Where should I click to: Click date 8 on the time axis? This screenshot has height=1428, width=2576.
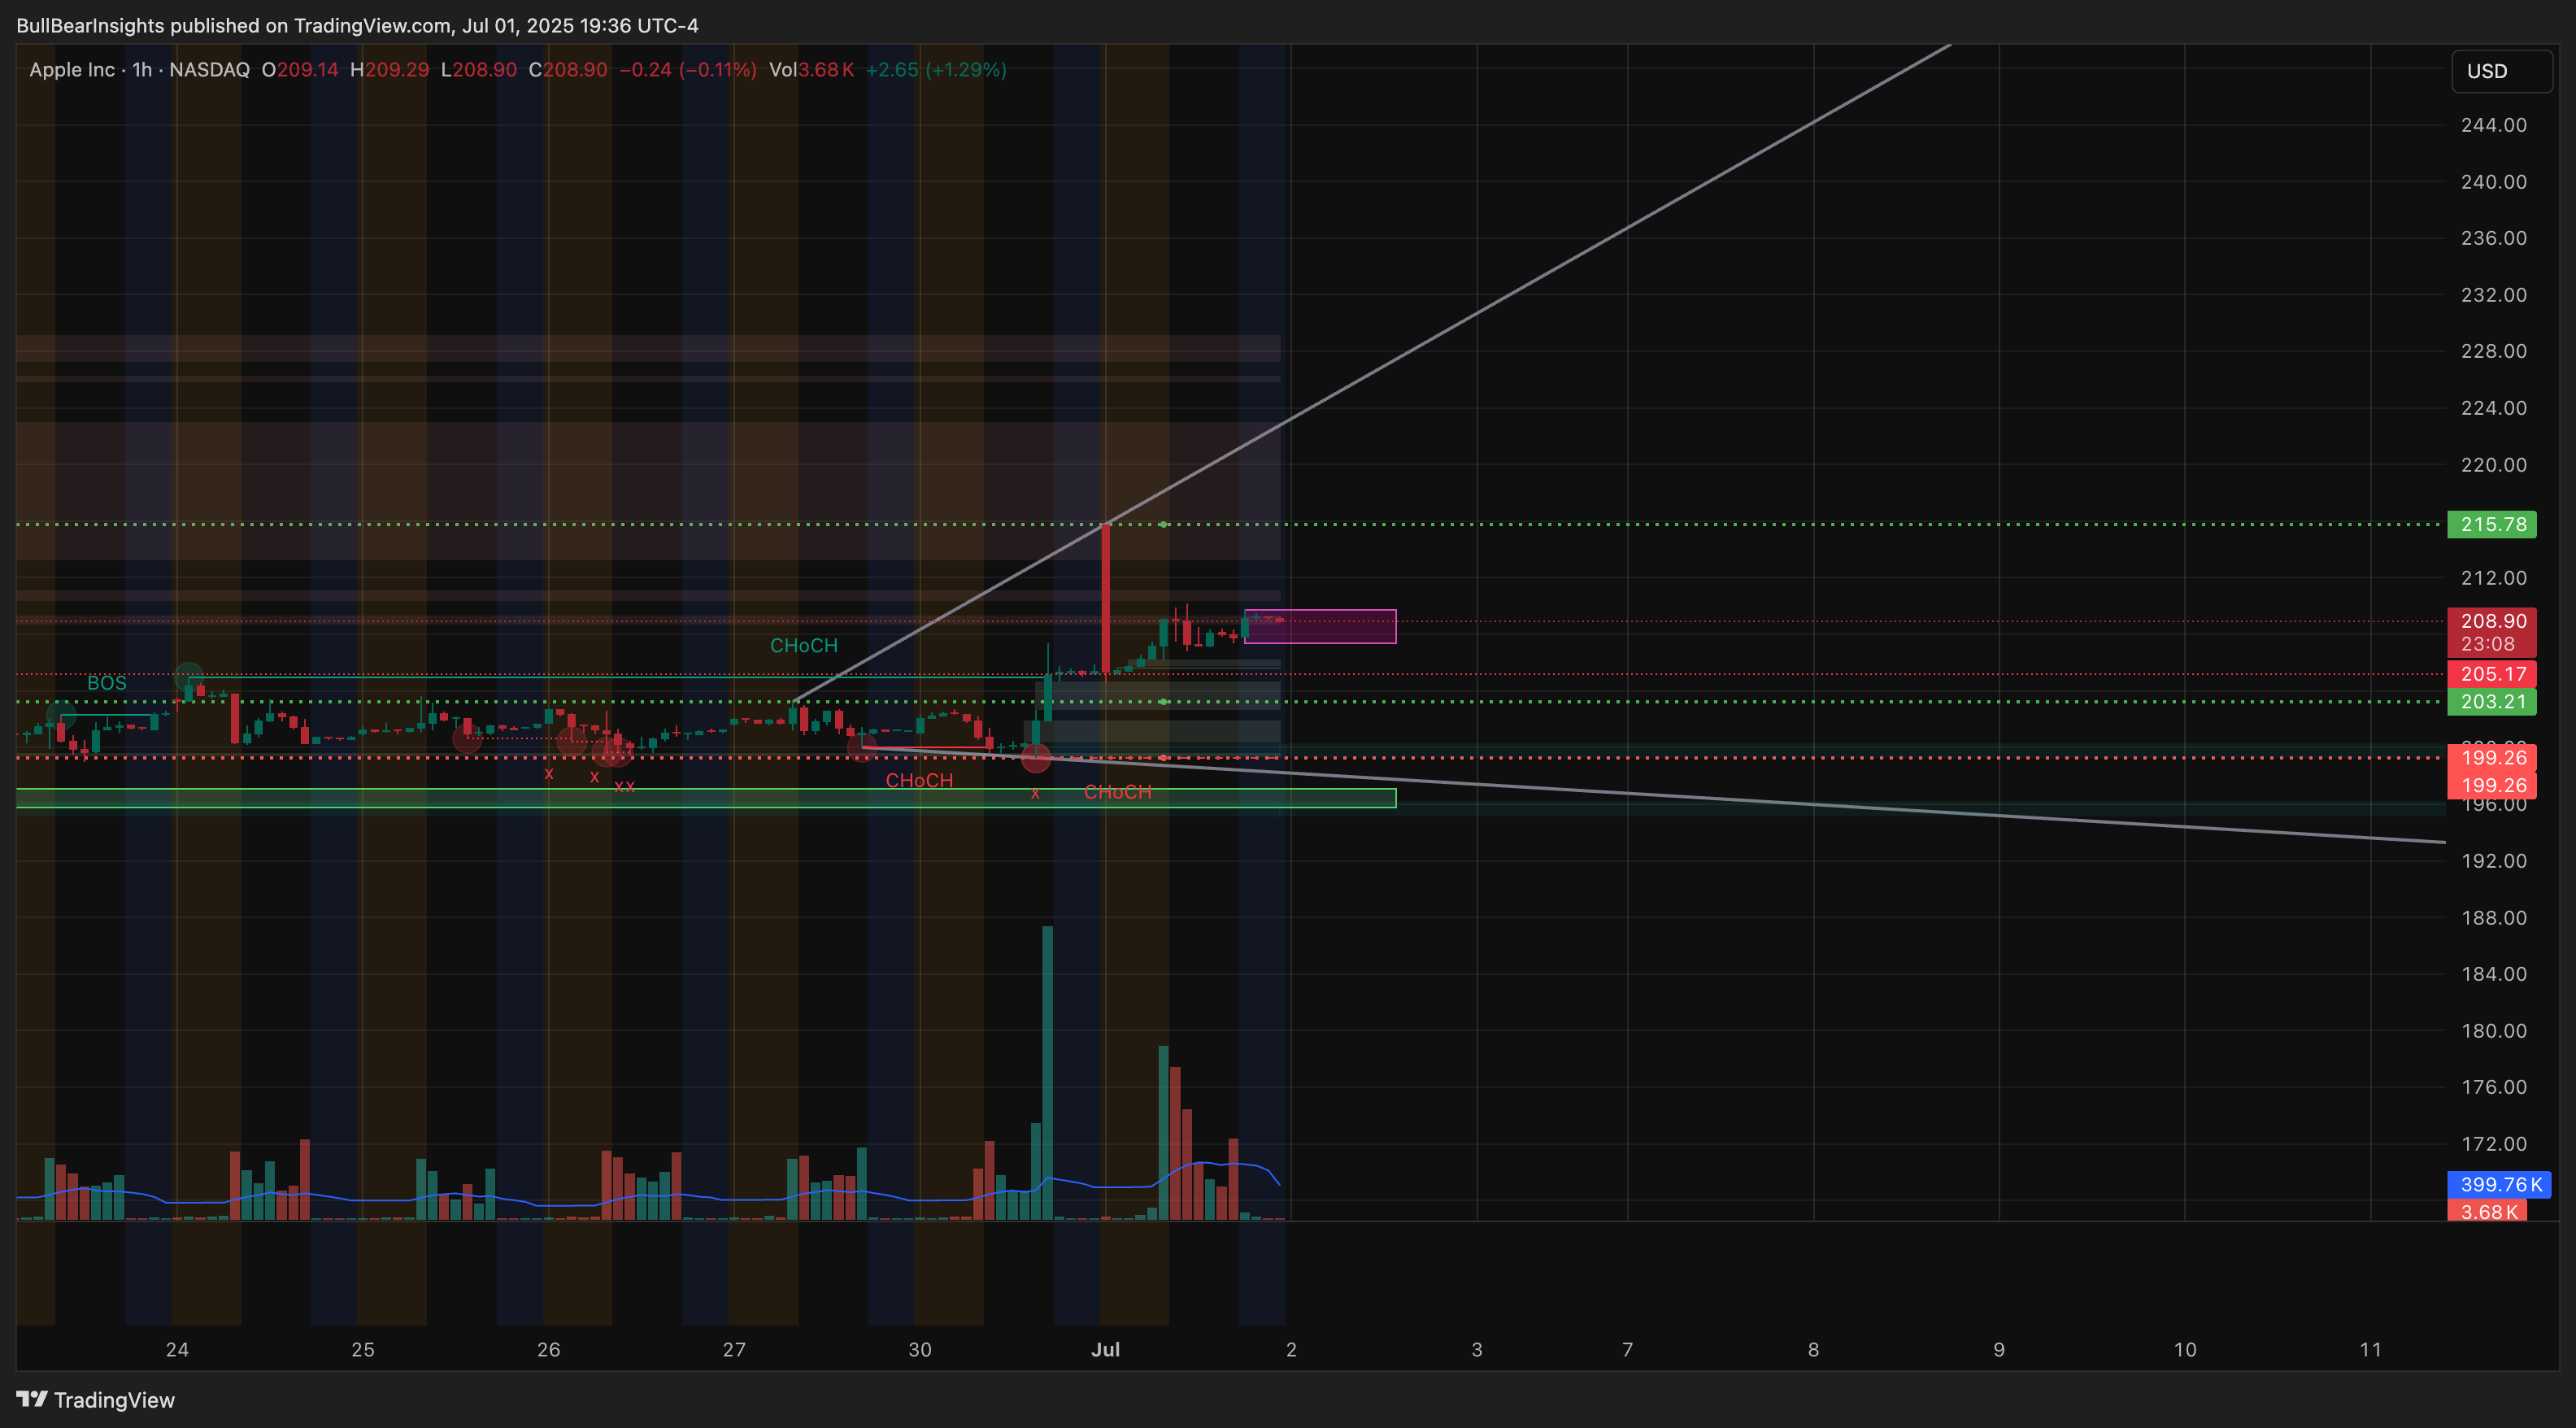(x=1813, y=1350)
